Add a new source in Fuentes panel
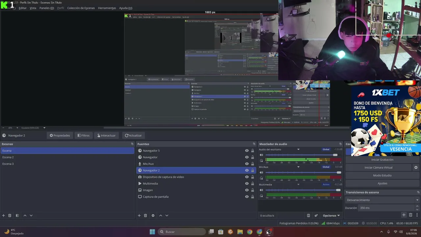The height and width of the screenshot is (237, 421). (139, 216)
